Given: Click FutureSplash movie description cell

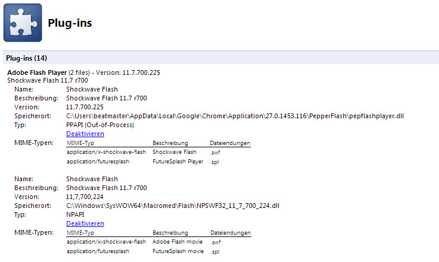Looking at the screenshot, I should tap(178, 251).
